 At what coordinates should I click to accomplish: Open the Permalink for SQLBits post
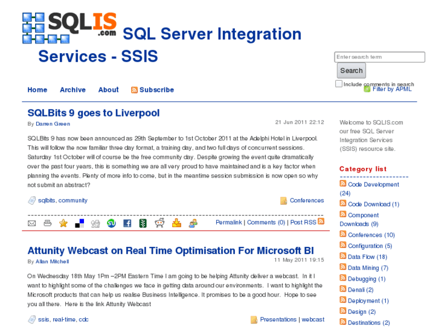tap(228, 222)
